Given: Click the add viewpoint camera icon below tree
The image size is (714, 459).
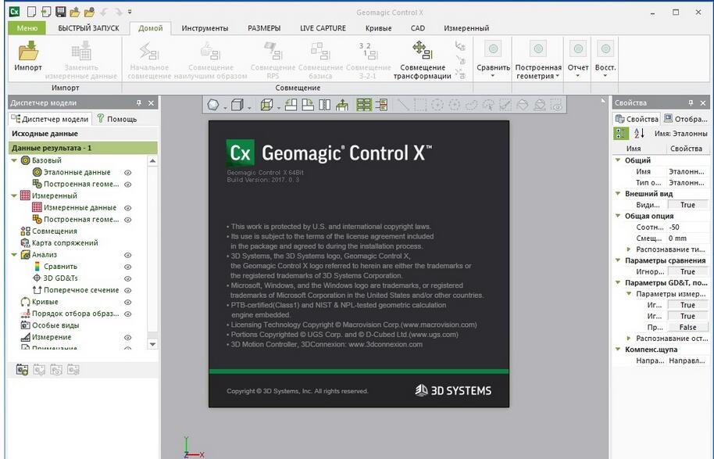Looking at the screenshot, I should pyautogui.click(x=22, y=369).
